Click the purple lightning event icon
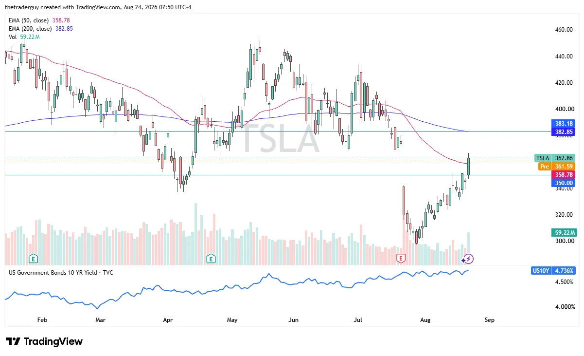The height and width of the screenshot is (356, 584). 469,259
